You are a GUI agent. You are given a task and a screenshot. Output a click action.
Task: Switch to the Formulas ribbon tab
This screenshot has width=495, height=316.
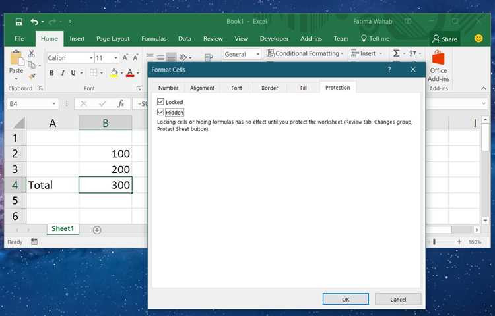tap(154, 38)
